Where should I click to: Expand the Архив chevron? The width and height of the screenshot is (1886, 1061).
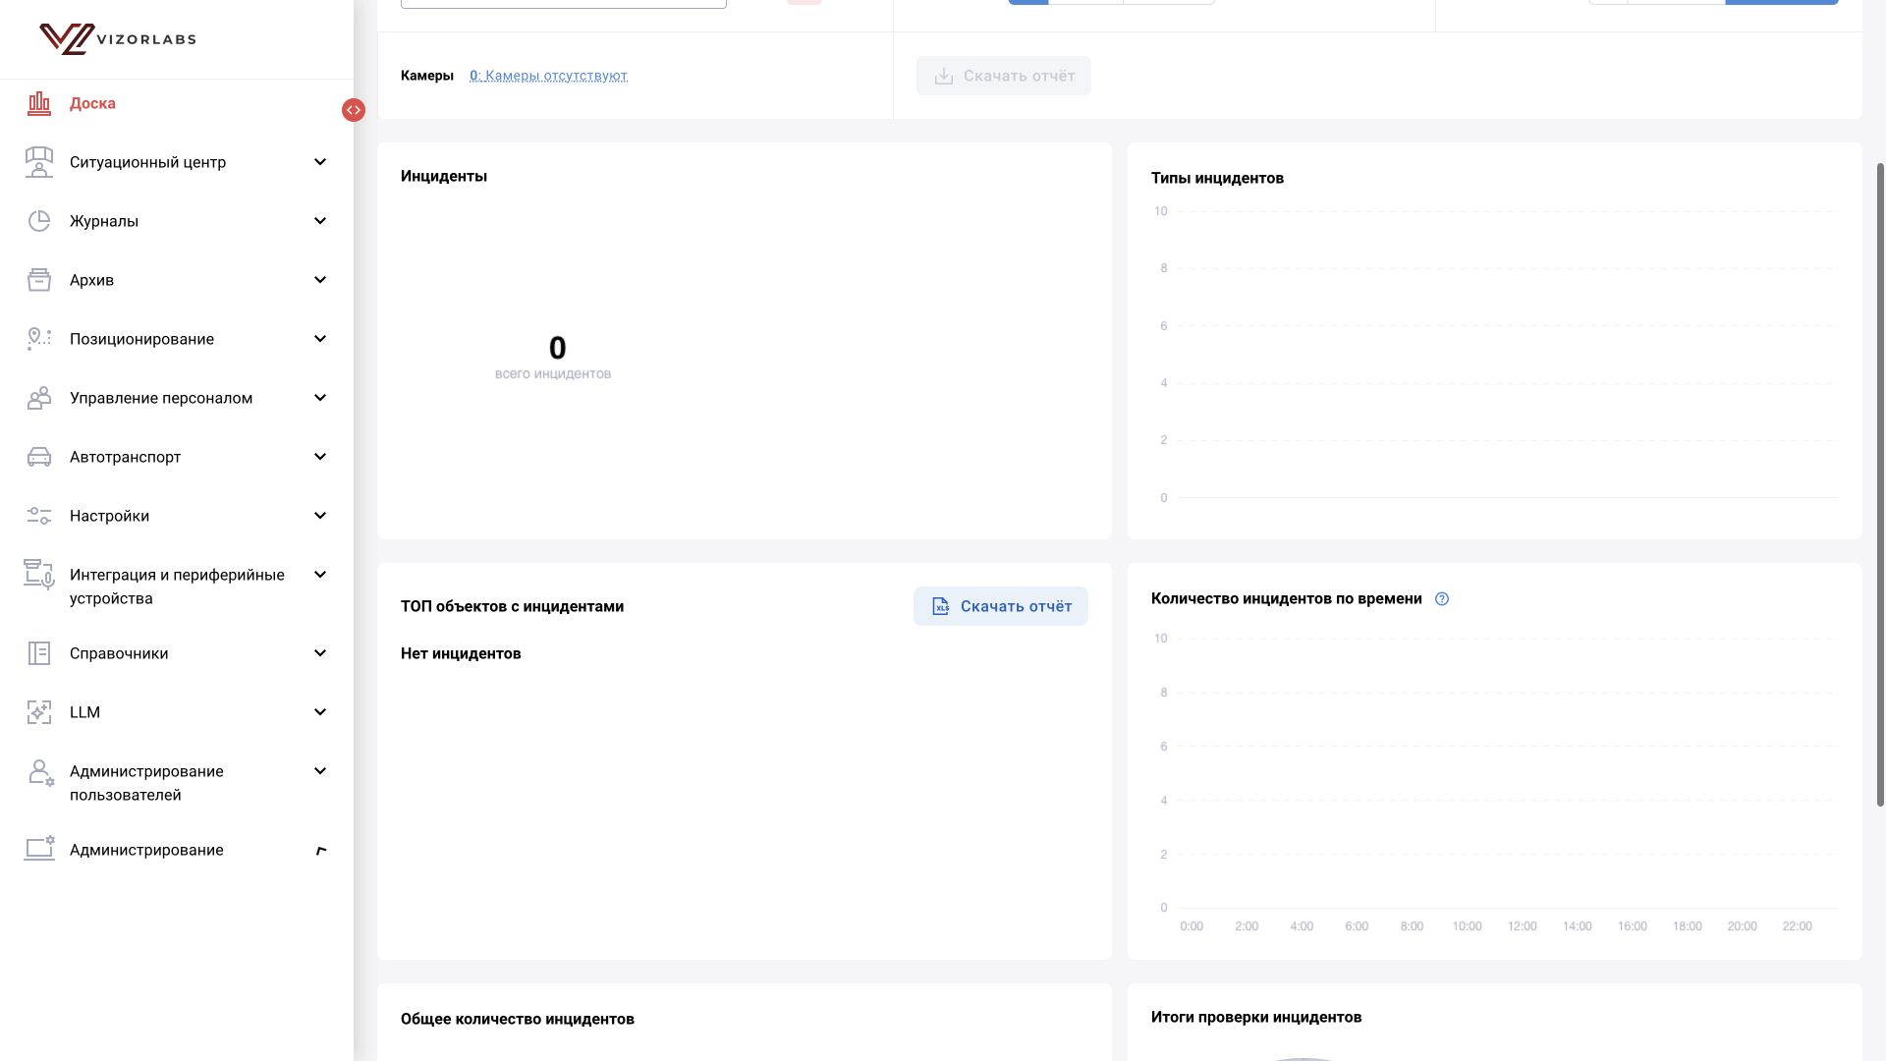[x=320, y=280]
